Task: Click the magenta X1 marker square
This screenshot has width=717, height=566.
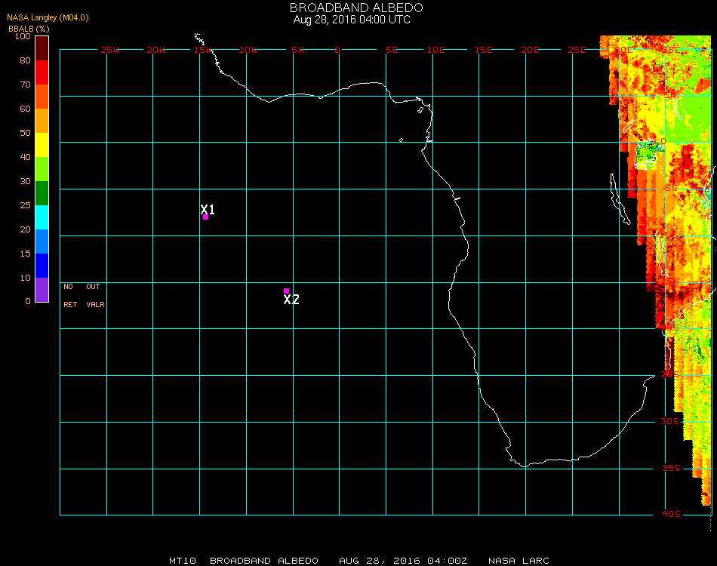Action: [205, 217]
